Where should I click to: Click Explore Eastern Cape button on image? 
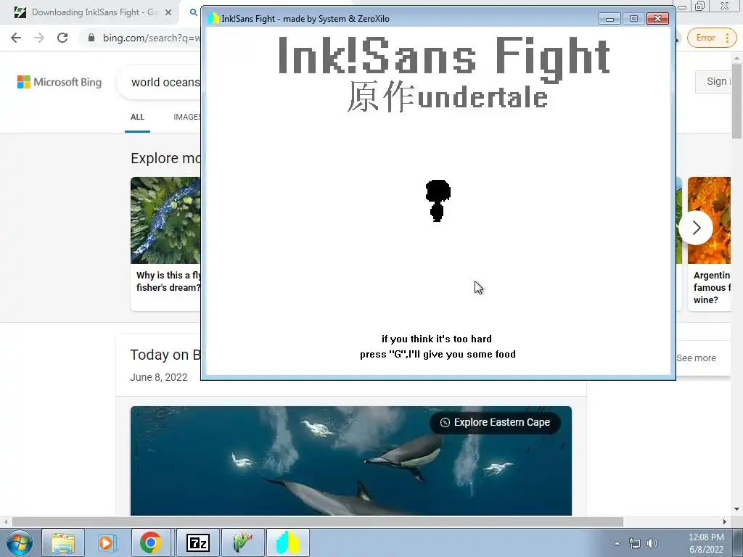tap(495, 423)
